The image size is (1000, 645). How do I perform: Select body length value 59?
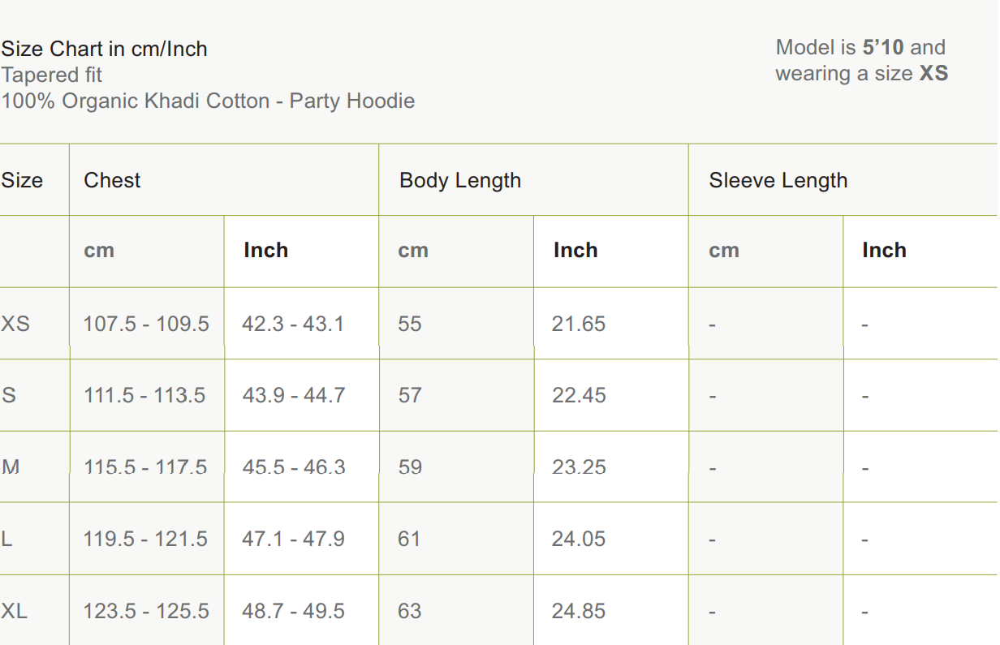tap(410, 467)
